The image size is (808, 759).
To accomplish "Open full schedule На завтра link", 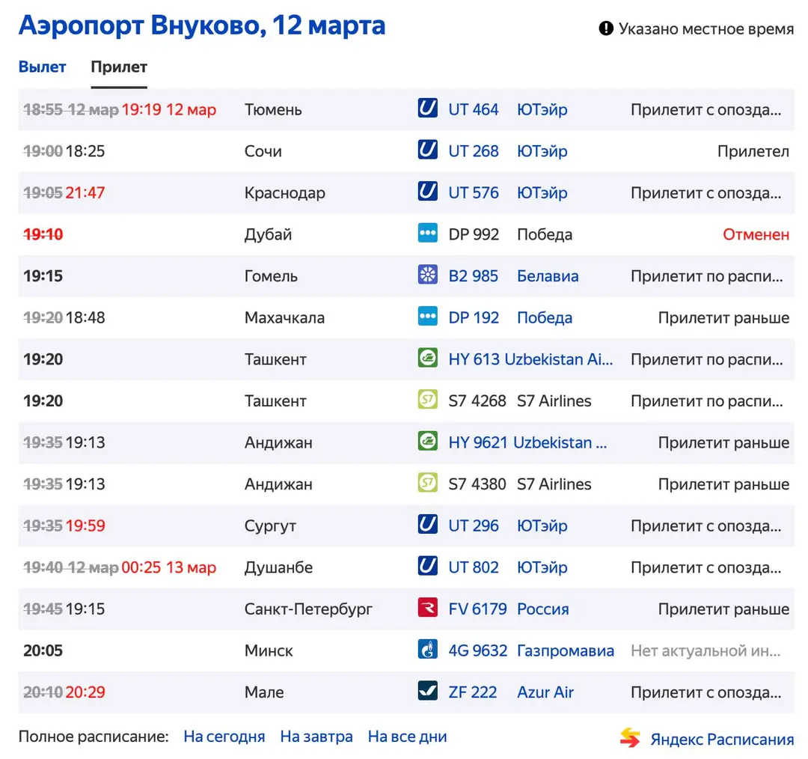I will [316, 737].
